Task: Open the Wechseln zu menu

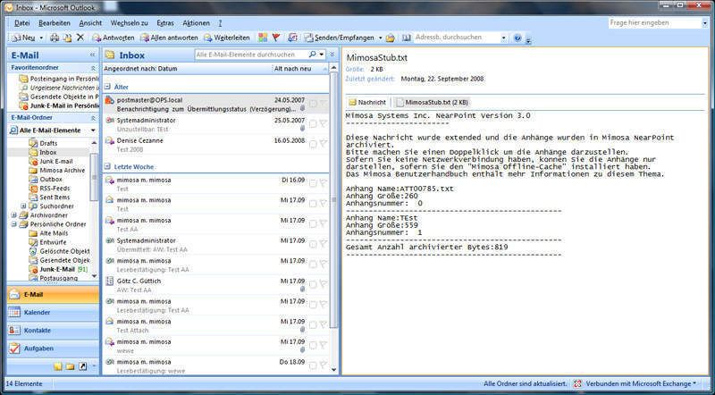Action: [130, 23]
